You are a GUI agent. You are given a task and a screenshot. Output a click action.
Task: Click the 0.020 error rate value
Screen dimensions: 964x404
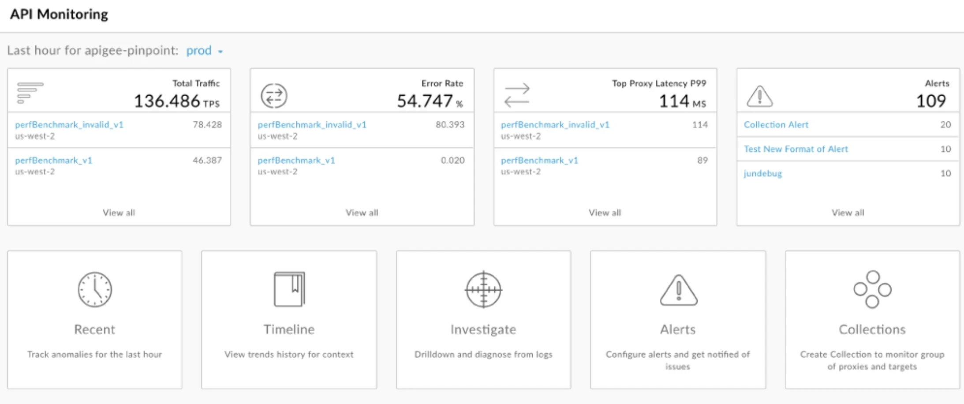pyautogui.click(x=453, y=161)
